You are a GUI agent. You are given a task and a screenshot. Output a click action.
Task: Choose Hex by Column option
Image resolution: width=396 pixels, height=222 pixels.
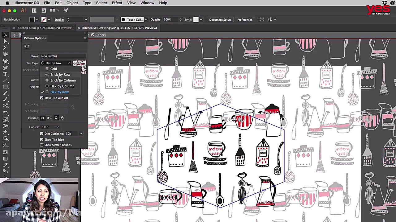pyautogui.click(x=62, y=86)
